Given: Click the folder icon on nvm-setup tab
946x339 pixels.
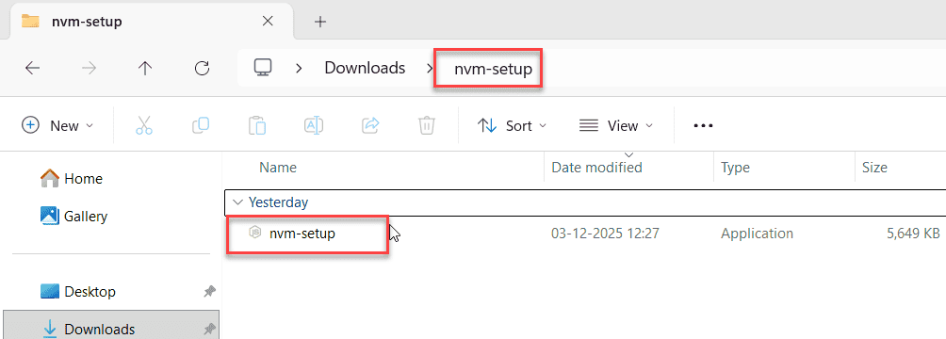Looking at the screenshot, I should click(x=30, y=21).
